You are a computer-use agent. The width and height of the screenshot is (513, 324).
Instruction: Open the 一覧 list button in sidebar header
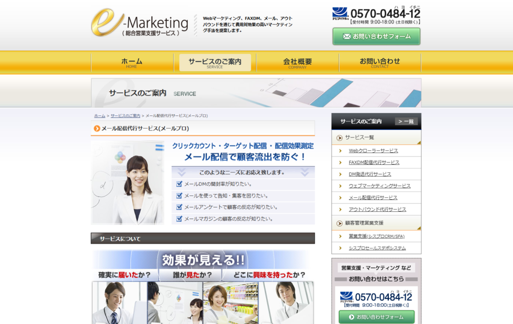tap(406, 121)
